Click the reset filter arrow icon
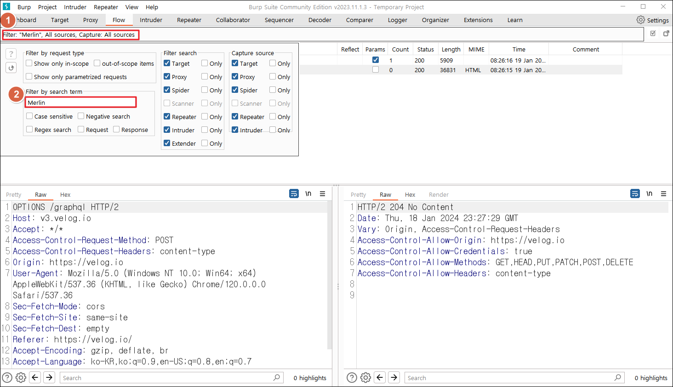 [11, 68]
